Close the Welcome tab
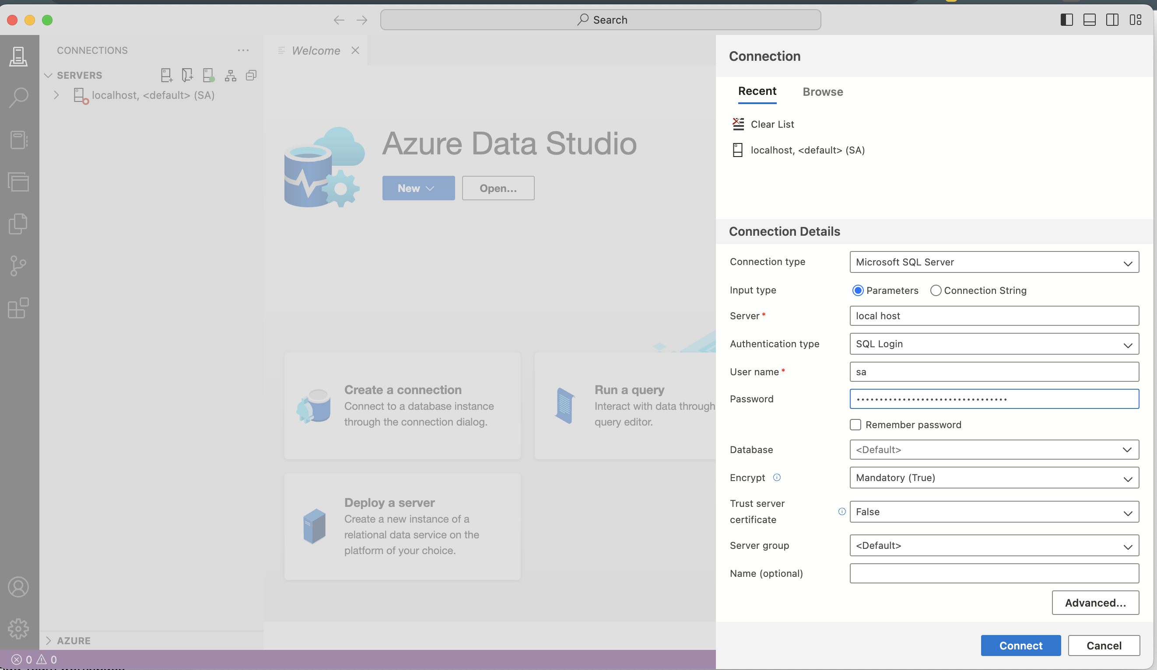1157x670 pixels. (355, 50)
